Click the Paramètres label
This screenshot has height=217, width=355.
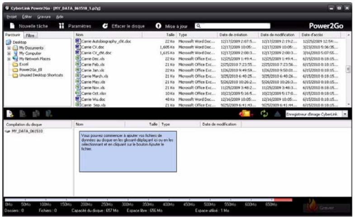[x=80, y=26]
